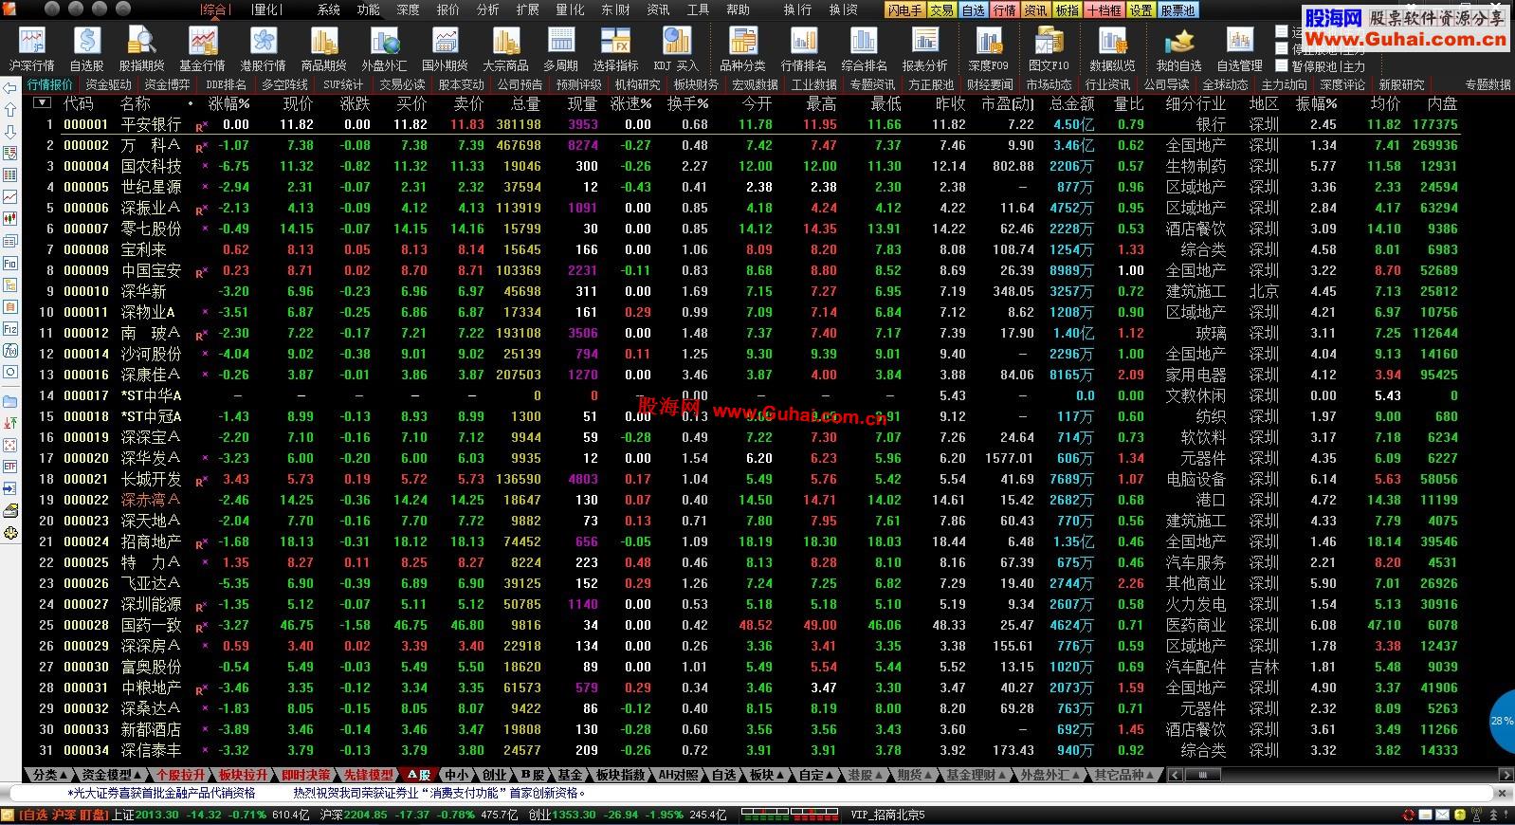Open 我的自选 star icon
The height and width of the screenshot is (825, 1515).
pos(1178,49)
